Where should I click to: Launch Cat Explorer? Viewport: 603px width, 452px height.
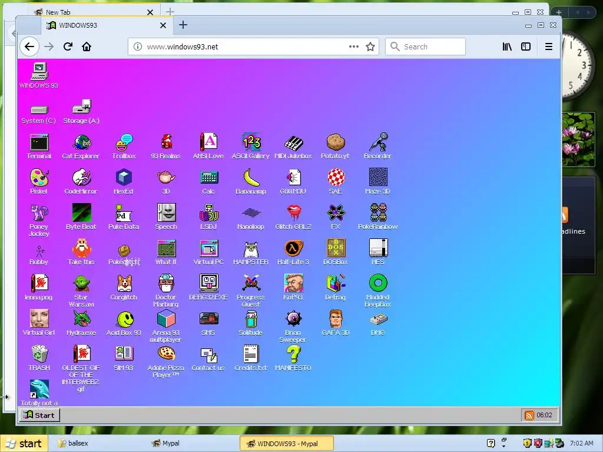(81, 147)
